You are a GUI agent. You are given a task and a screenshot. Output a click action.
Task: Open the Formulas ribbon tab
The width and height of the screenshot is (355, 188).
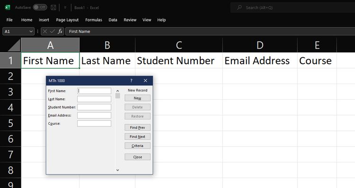pos(94,20)
